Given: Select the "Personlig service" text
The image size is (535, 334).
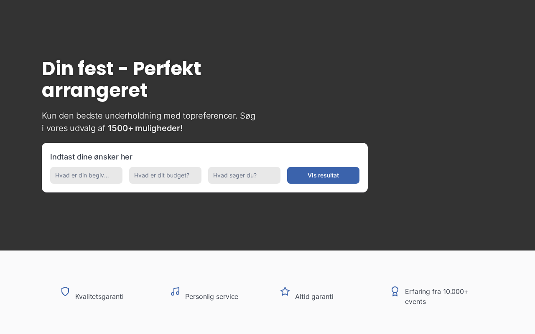Looking at the screenshot, I should (211, 296).
